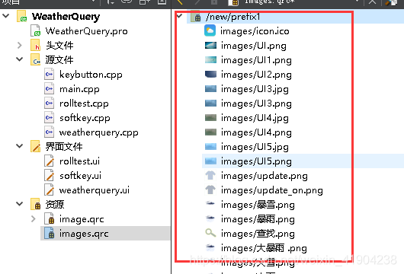Click the images/update.png shirt icon
Screen dimensions: 404x274
click(x=210, y=176)
